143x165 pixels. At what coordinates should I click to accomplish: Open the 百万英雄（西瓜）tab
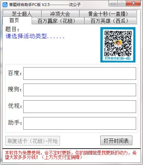pyautogui.click(x=110, y=21)
